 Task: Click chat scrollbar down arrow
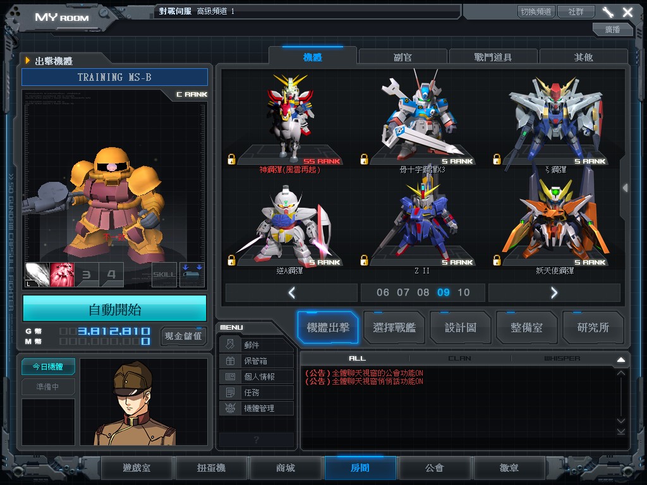[621, 421]
